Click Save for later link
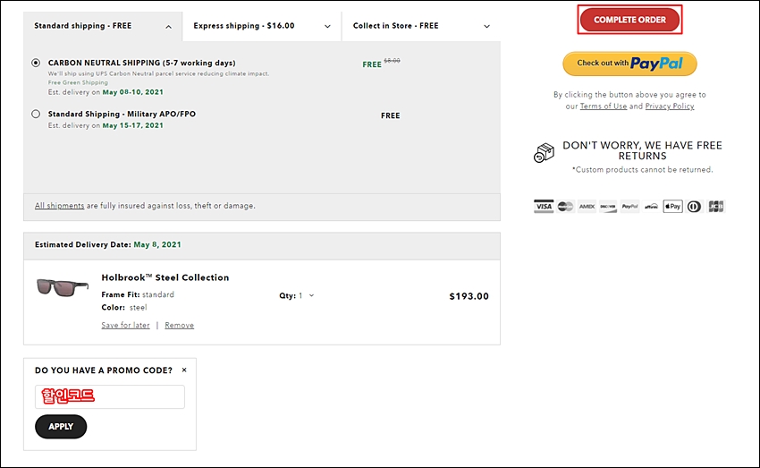Screen dimensions: 760x468 [x=125, y=325]
